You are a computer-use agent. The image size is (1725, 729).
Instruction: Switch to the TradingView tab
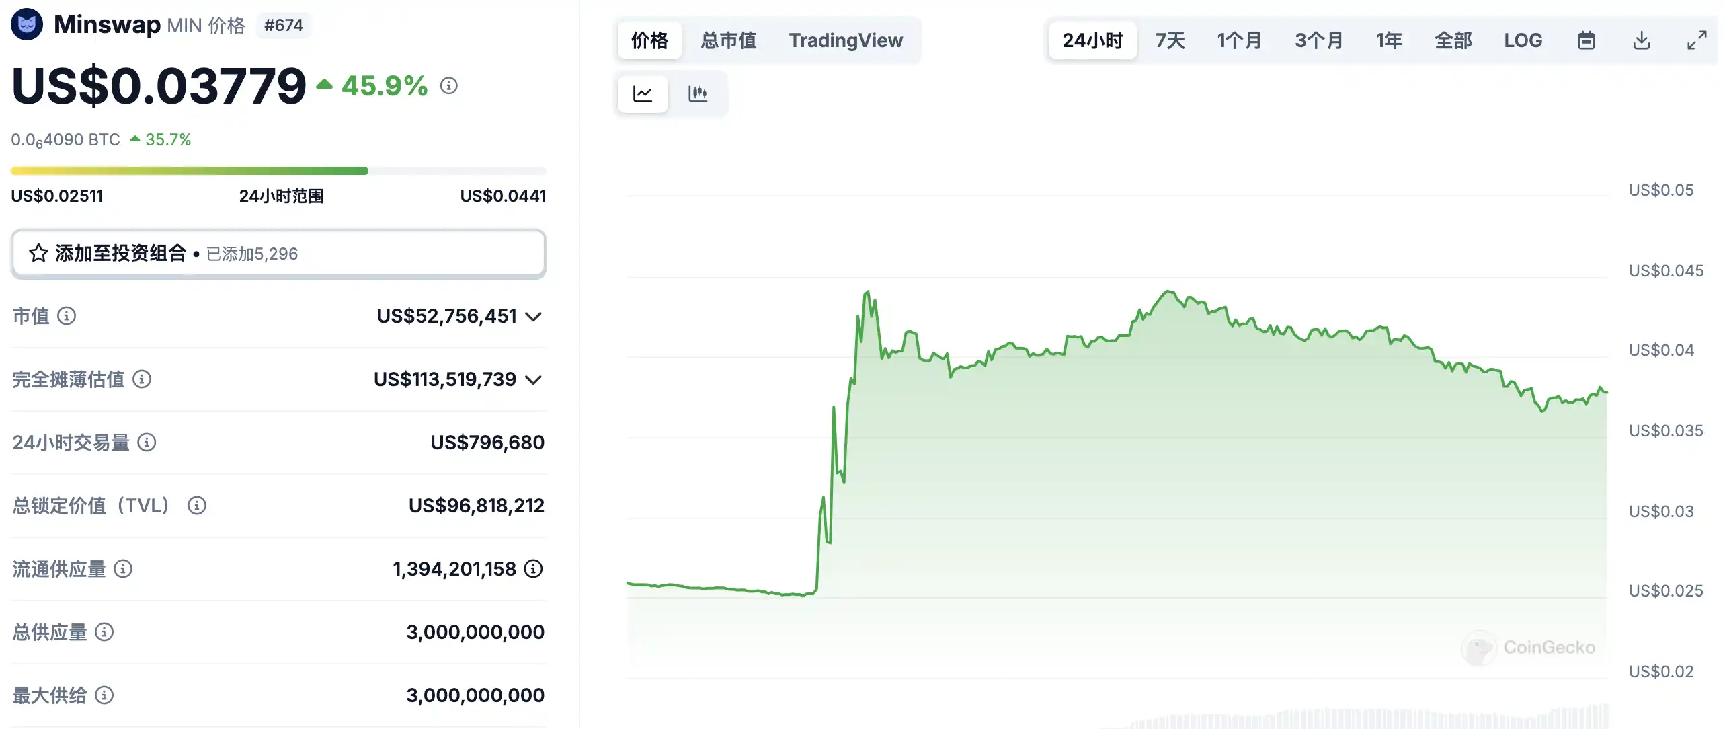coord(846,40)
